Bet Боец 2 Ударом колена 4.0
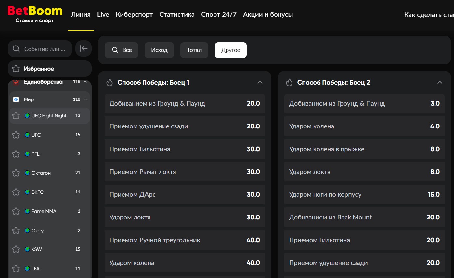Screen dimensions: 454x278 [364, 126]
